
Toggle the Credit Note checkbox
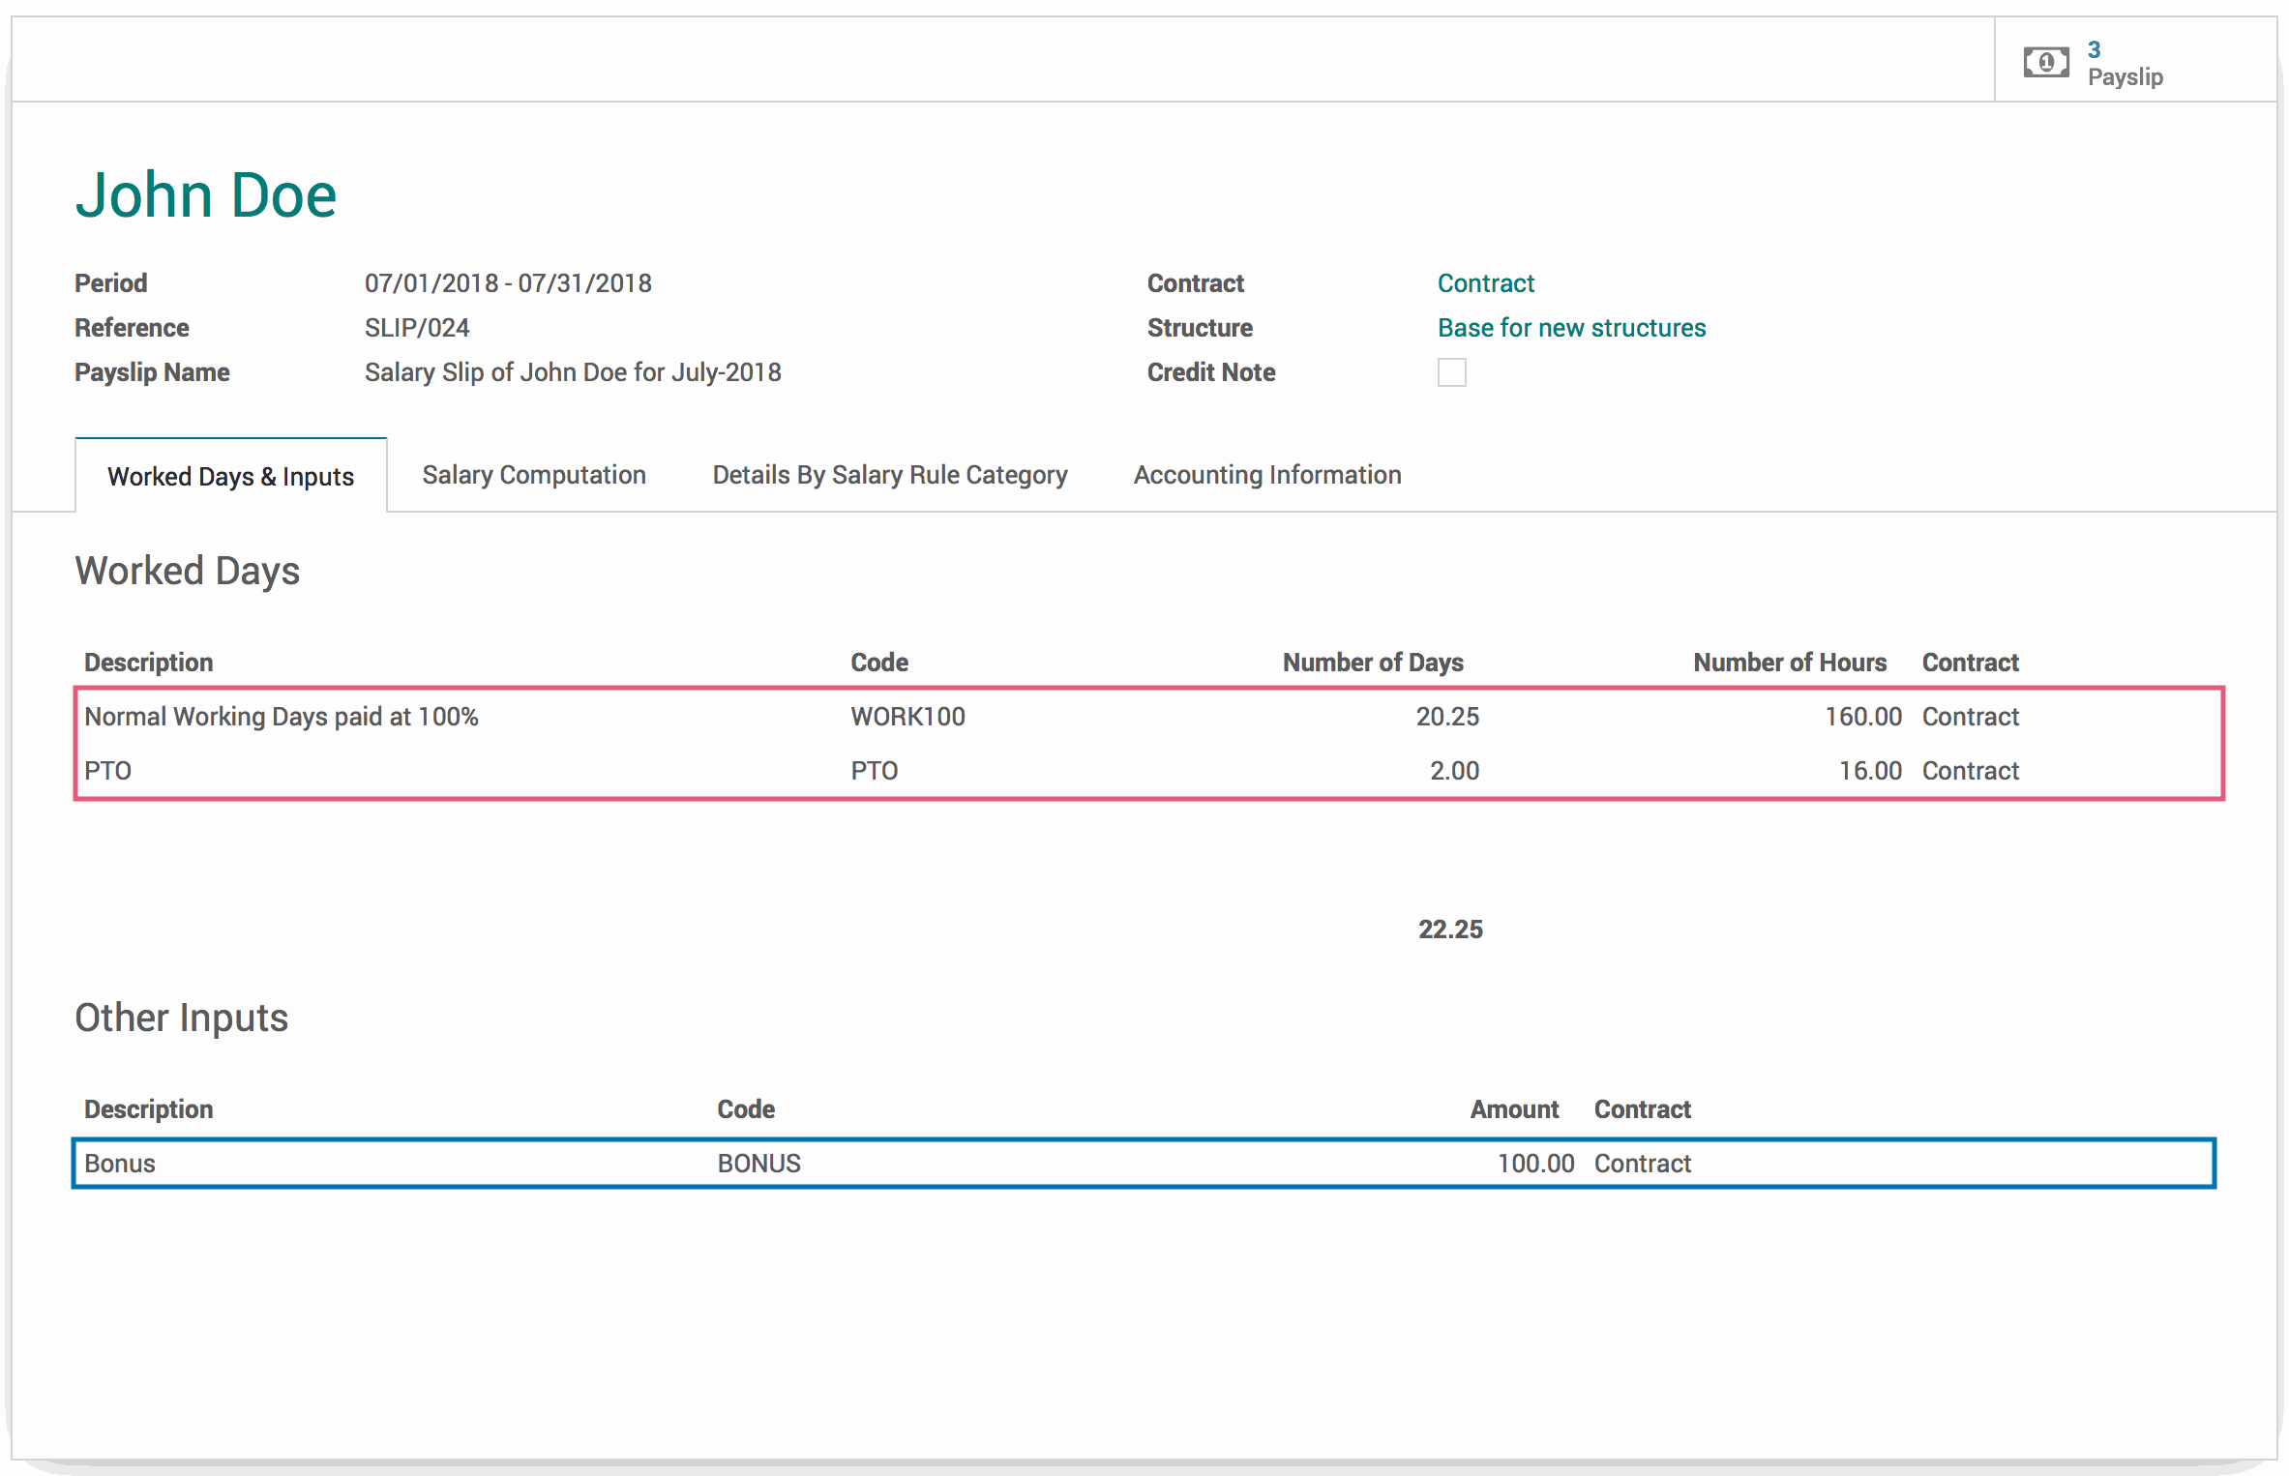[x=1451, y=372]
